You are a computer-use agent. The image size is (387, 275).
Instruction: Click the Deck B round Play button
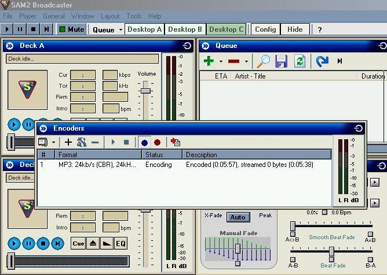tap(14, 244)
